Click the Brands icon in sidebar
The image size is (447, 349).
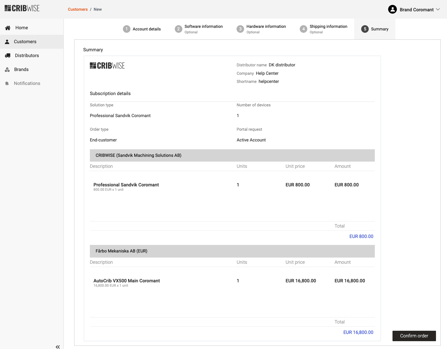pos(7,70)
